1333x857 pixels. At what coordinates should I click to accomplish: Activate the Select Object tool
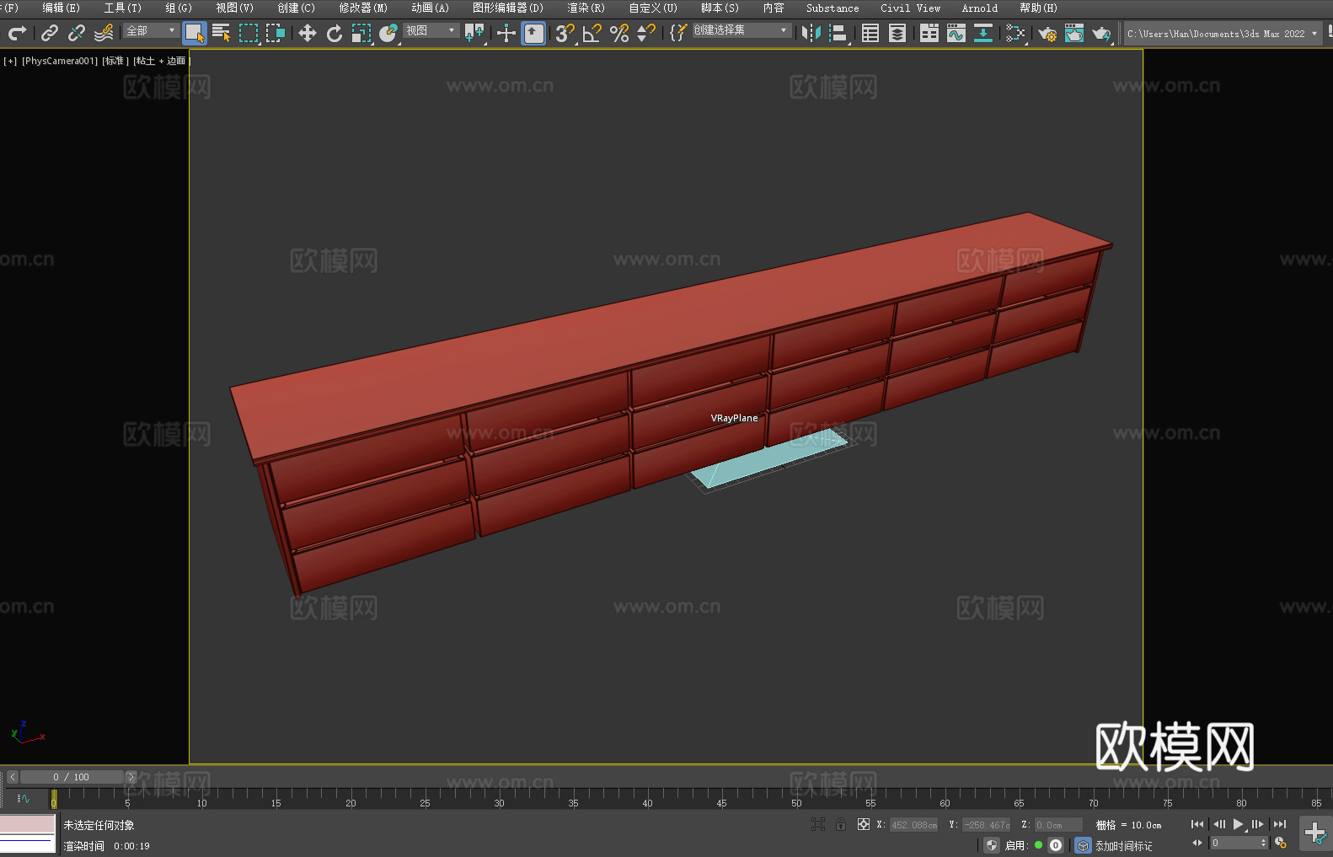pos(195,33)
